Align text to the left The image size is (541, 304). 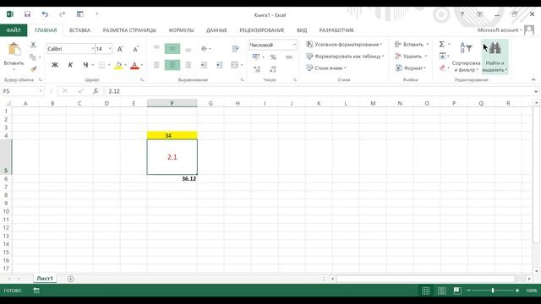pyautogui.click(x=156, y=65)
